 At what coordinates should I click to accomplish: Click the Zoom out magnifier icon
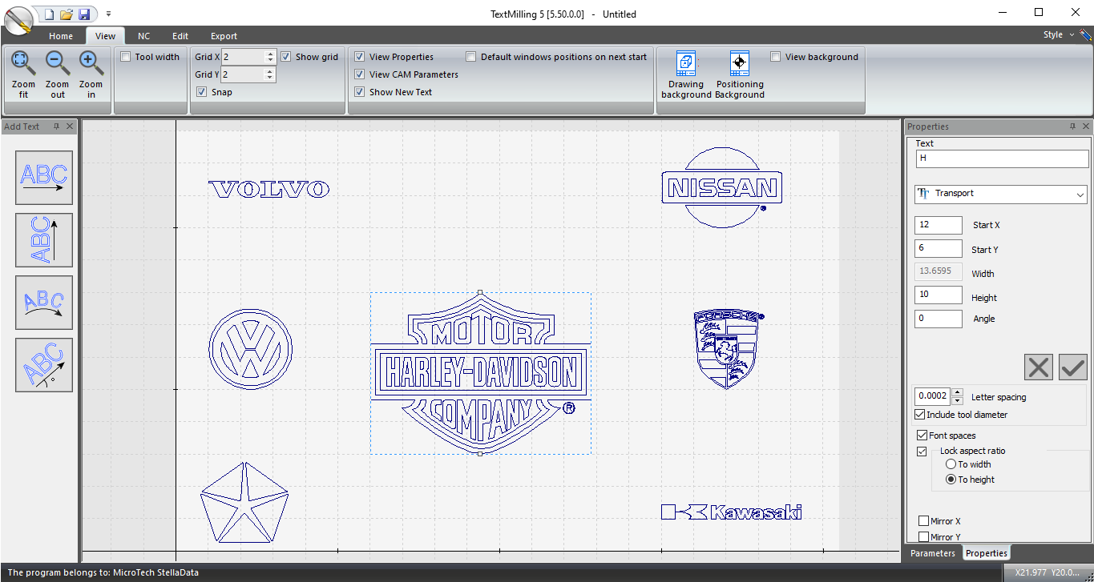(x=57, y=62)
